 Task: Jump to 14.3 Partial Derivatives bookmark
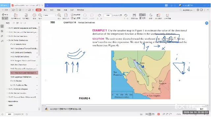click(20, 56)
